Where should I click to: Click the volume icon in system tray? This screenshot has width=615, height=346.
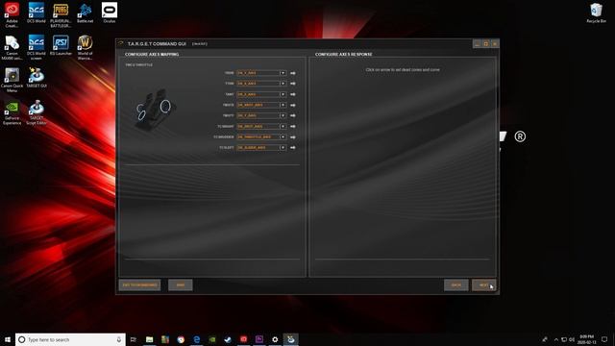pyautogui.click(x=572, y=339)
